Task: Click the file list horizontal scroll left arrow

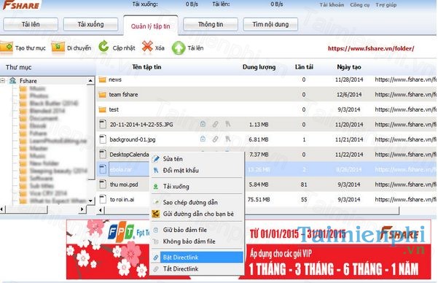Action: pyautogui.click(x=101, y=209)
